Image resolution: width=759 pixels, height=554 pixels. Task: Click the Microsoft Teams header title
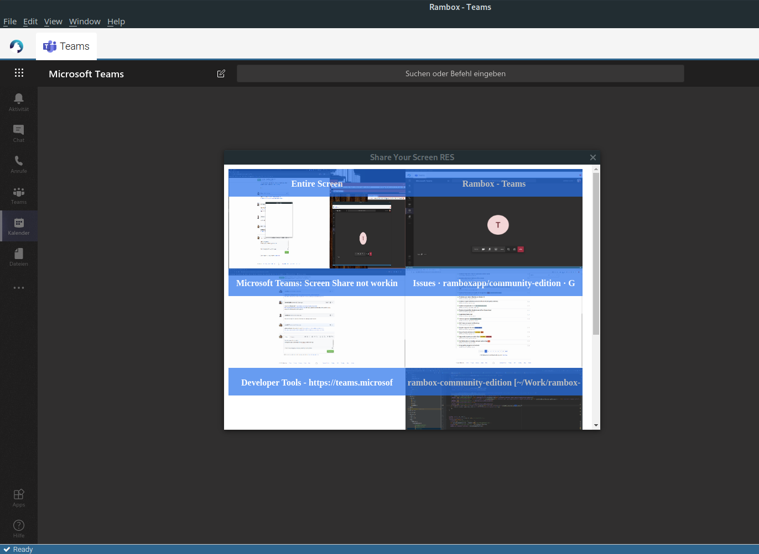tap(86, 74)
